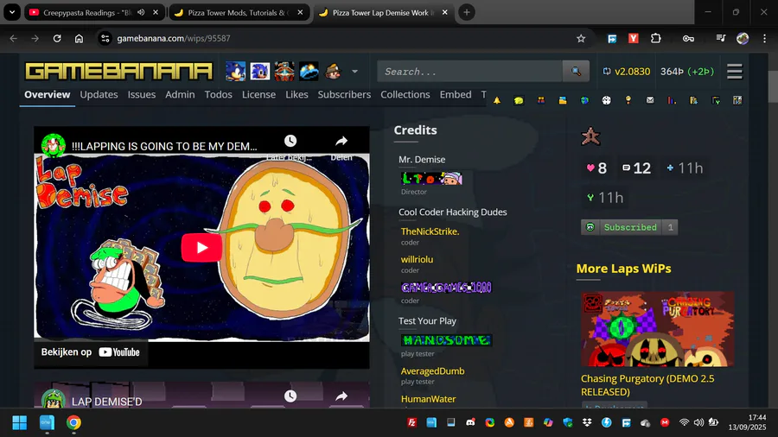
Task: Open Chasing Purgatory (DEMO 2.5 RELEASED) title link
Action: point(647,385)
